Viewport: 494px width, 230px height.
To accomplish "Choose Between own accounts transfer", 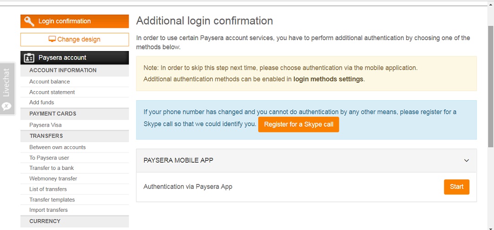I will click(57, 147).
